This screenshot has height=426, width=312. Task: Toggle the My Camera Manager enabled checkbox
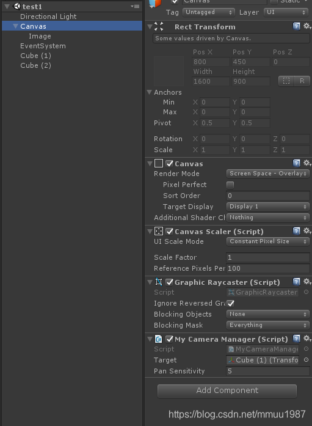(170, 339)
